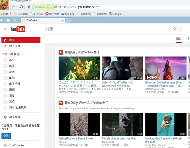Click the YouTube Red icon in sidebar
The height and width of the screenshot is (148, 190).
point(5,145)
